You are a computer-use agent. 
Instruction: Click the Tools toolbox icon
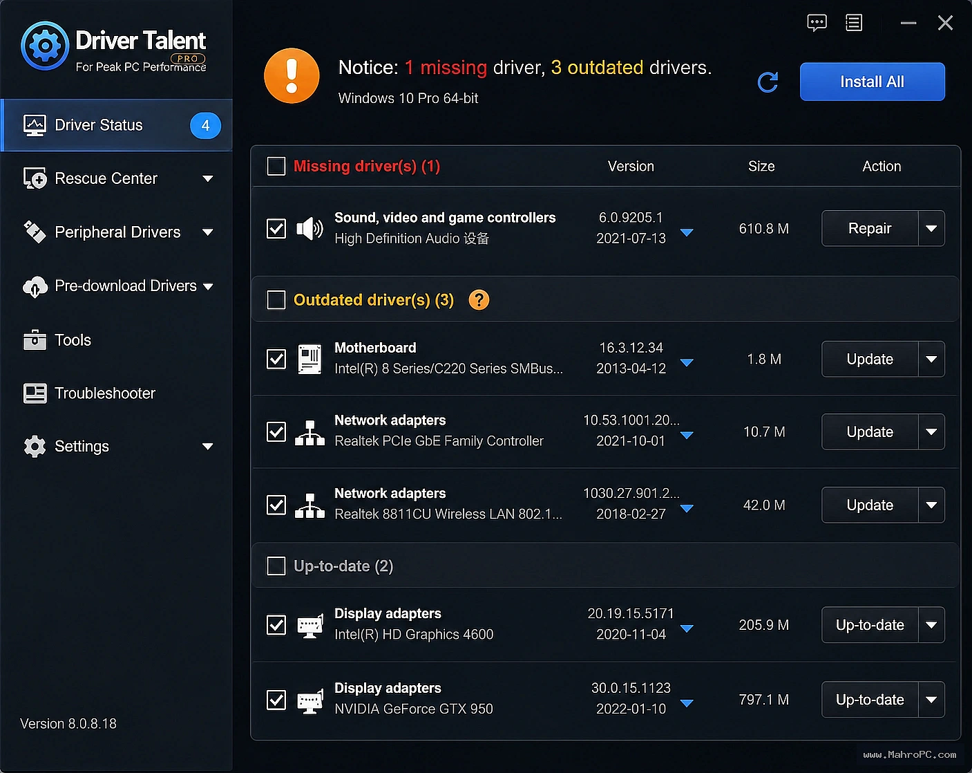pos(35,339)
